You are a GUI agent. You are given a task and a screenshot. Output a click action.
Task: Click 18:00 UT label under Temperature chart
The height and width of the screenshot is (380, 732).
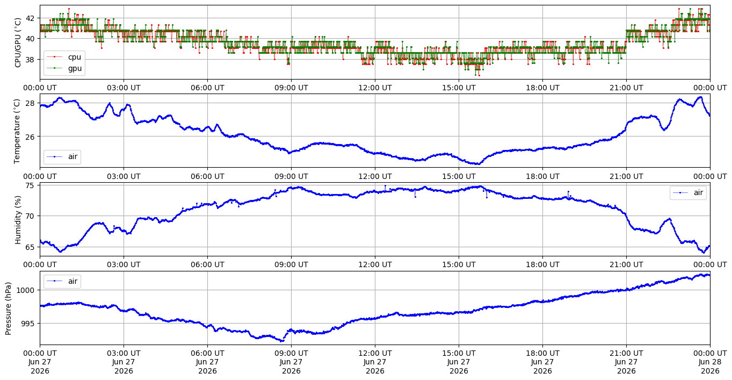pos(542,176)
